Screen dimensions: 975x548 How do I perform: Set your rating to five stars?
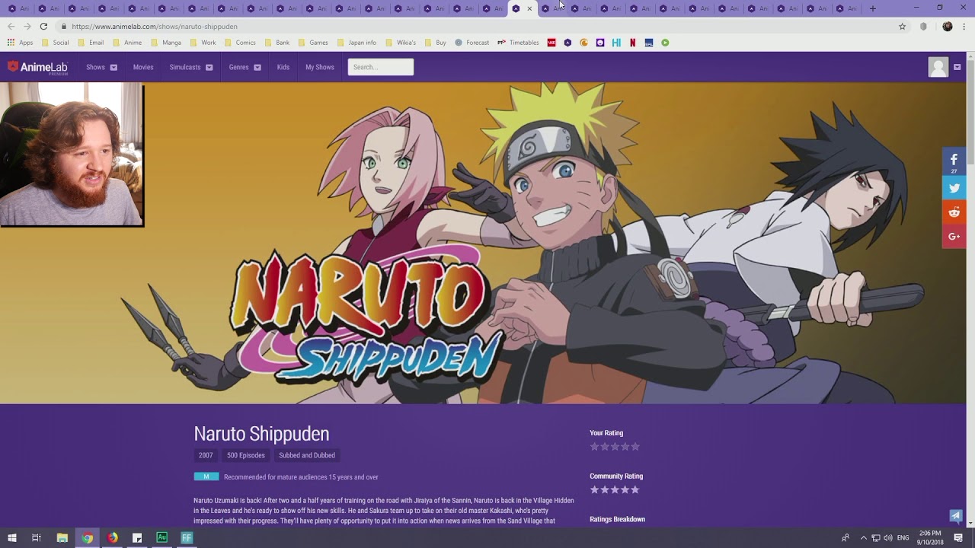point(635,447)
